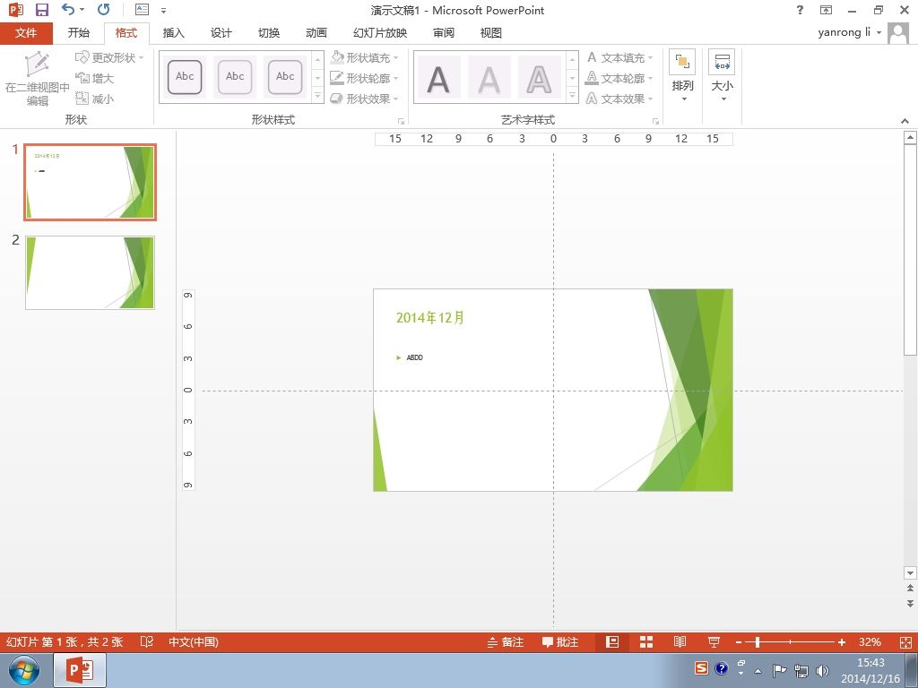This screenshot has height=688, width=918.
Task: Switch to Normal view in status bar
Action: click(x=612, y=641)
